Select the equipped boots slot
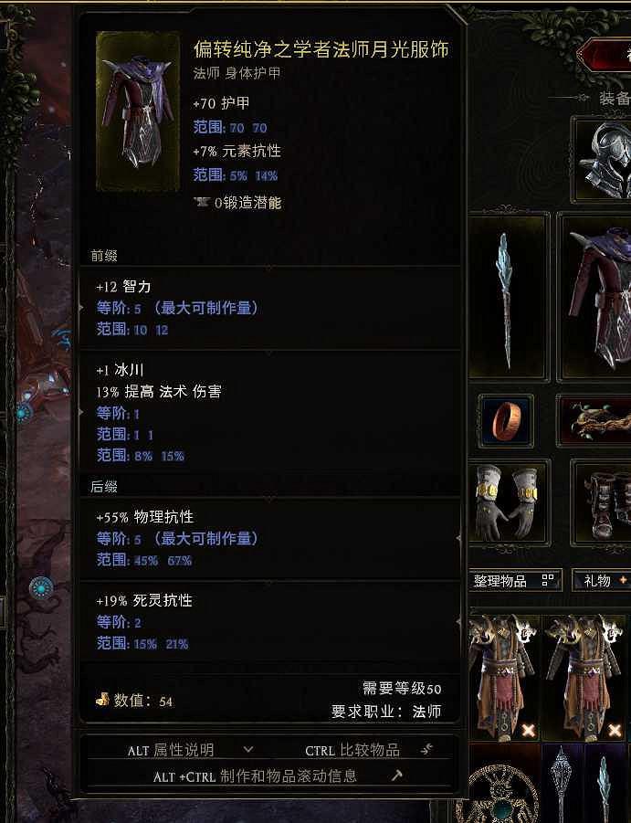Viewport: 631px width, 823px height. [601, 502]
